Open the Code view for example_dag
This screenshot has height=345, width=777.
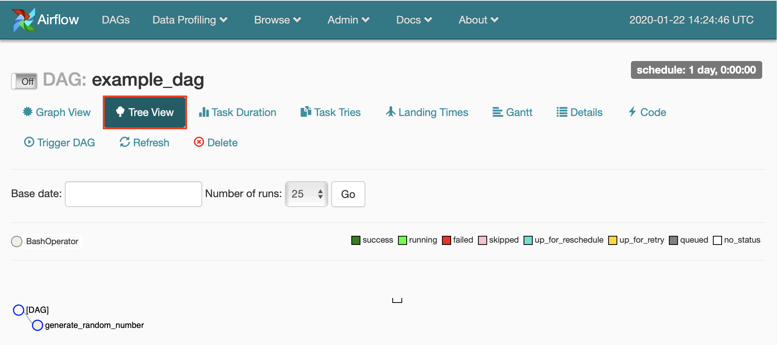point(647,112)
